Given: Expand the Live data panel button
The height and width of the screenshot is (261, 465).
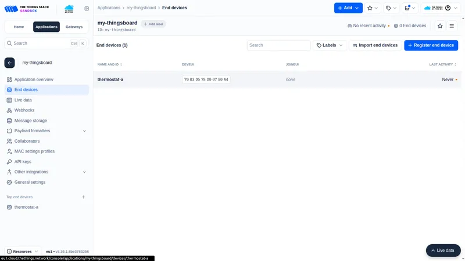Looking at the screenshot, I should tap(443, 251).
